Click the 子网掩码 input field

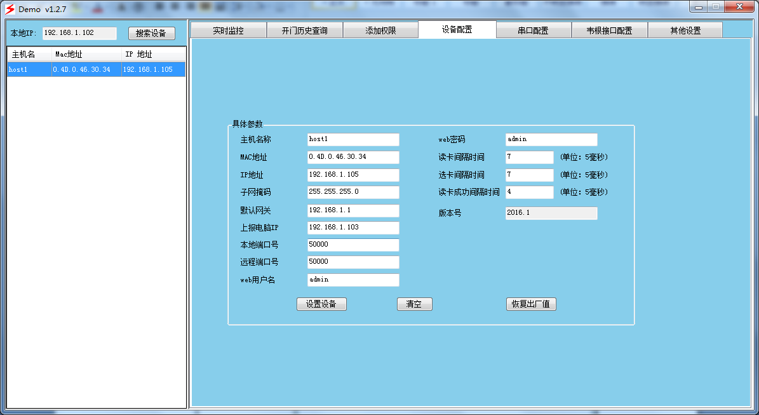[x=353, y=192]
